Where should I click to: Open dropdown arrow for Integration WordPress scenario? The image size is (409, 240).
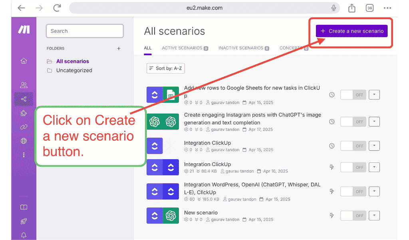pos(374,192)
